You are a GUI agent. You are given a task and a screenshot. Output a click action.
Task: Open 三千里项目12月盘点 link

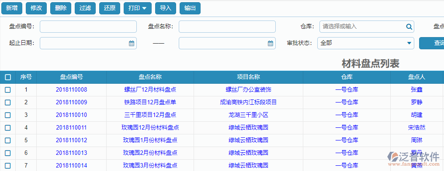coord(150,115)
